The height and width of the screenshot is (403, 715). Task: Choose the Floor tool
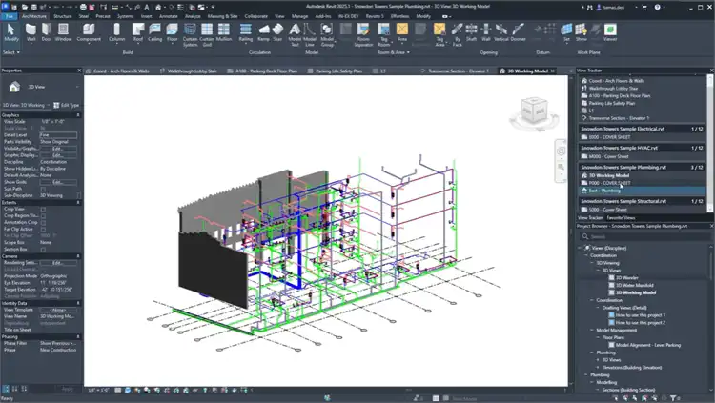[172, 32]
